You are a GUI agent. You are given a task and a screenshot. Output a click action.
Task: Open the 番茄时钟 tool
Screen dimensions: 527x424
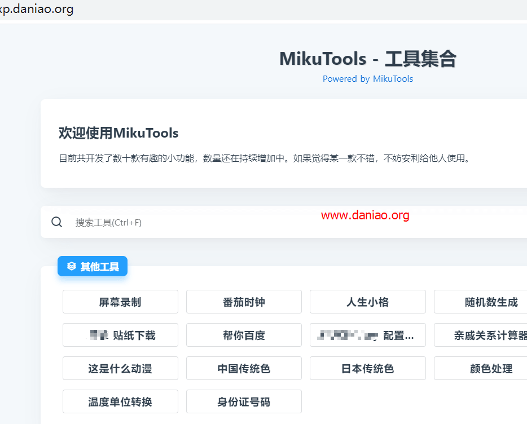pos(244,302)
